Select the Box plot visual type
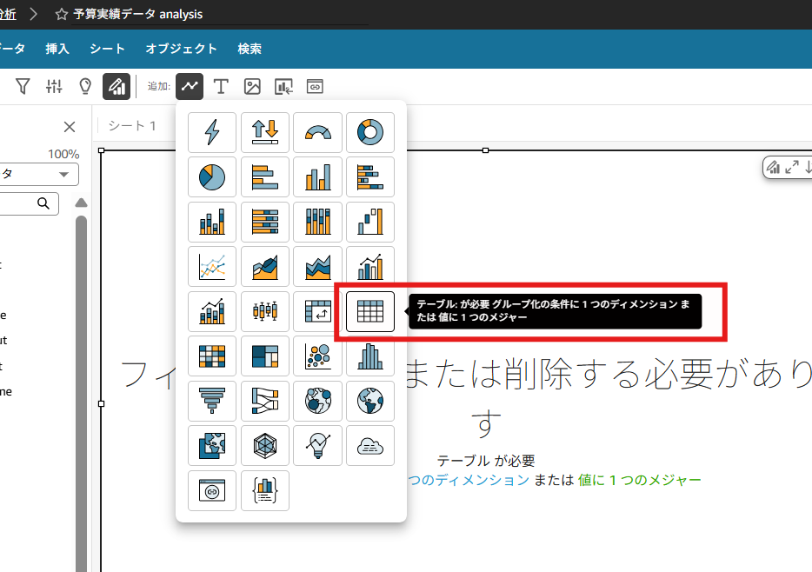This screenshot has width=812, height=572. pos(264,311)
